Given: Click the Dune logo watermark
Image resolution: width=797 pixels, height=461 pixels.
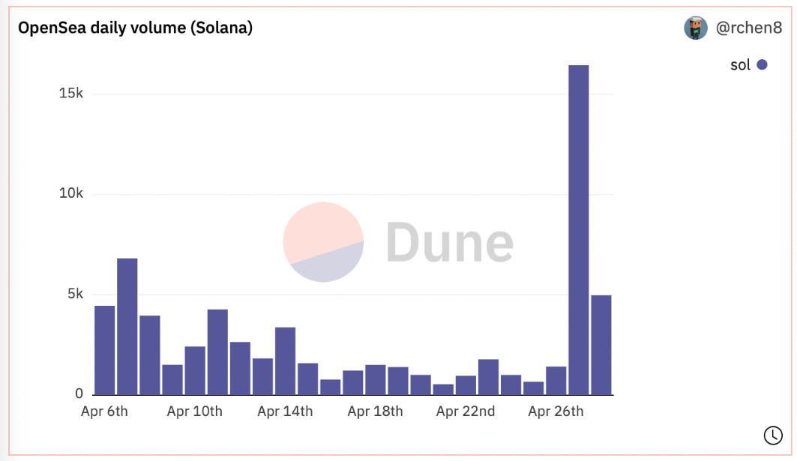Looking at the screenshot, I should click(x=323, y=242).
